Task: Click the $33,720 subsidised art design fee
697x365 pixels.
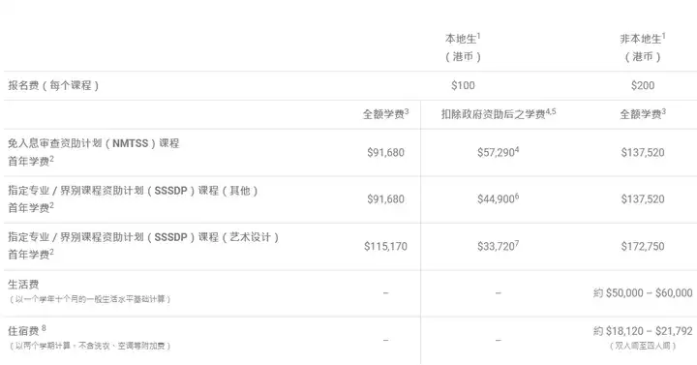Action: point(496,246)
